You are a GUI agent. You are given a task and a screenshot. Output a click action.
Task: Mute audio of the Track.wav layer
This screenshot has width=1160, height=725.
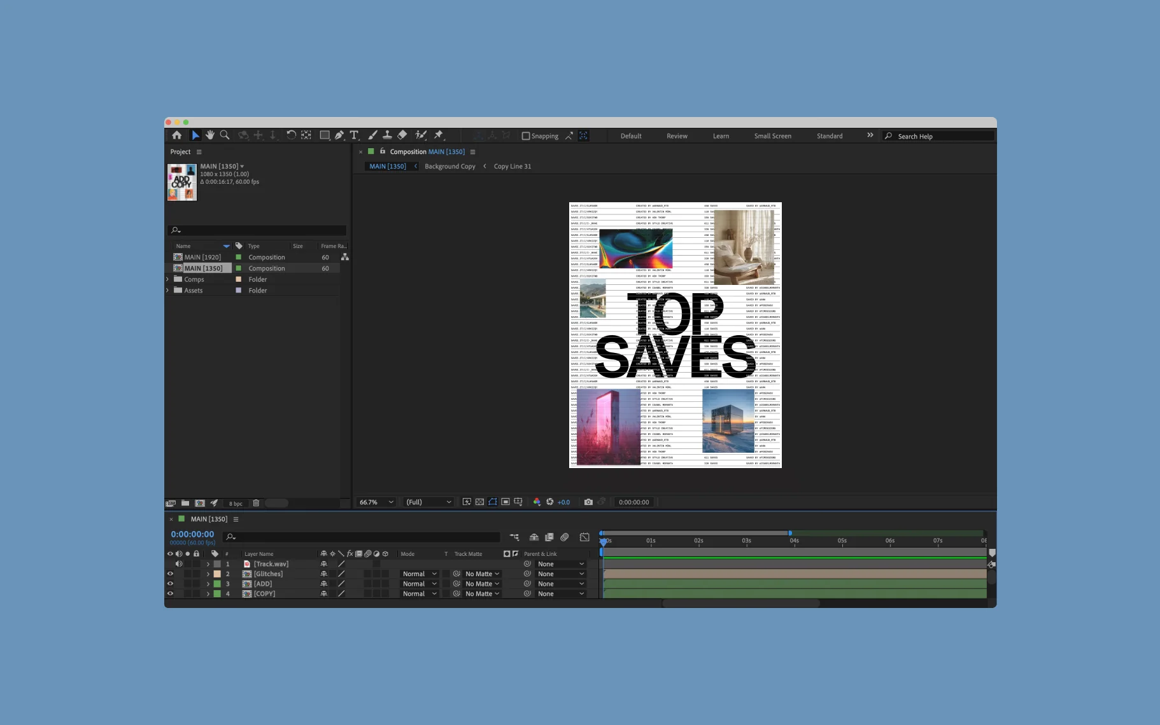point(179,564)
